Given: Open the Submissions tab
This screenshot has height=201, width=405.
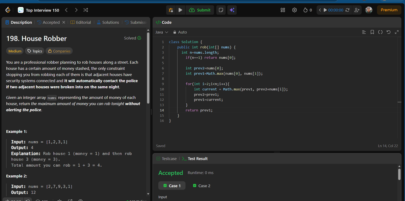Looking at the screenshot, I should tap(135, 22).
